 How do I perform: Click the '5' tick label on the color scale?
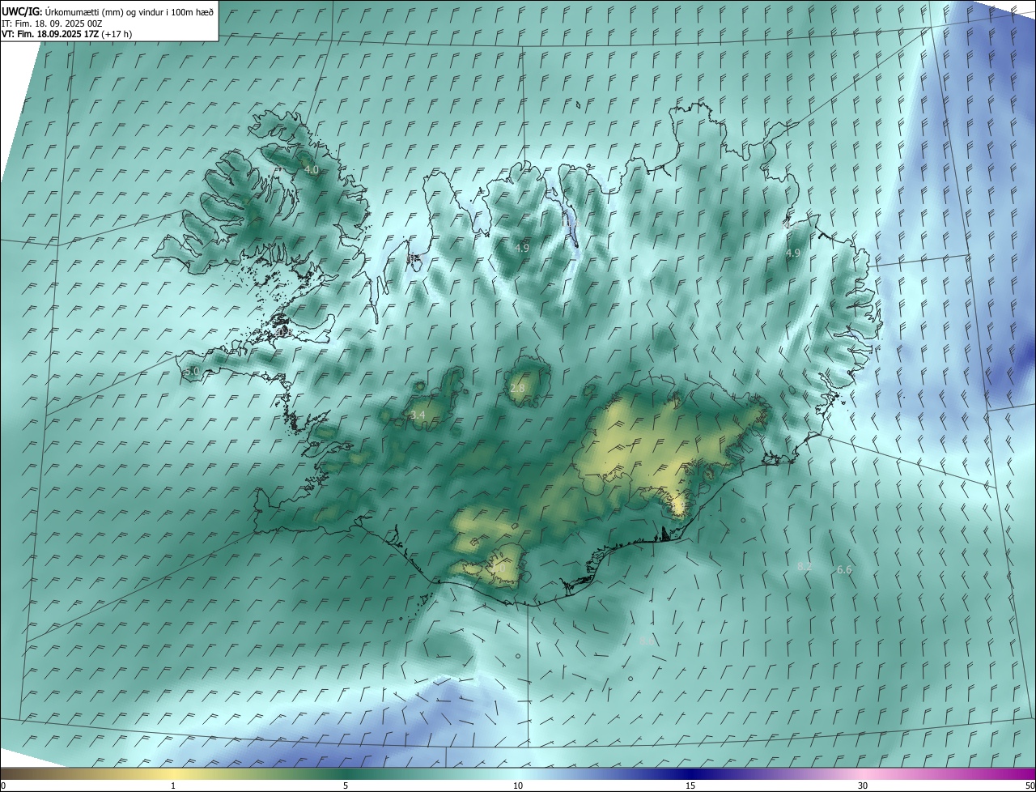346,786
